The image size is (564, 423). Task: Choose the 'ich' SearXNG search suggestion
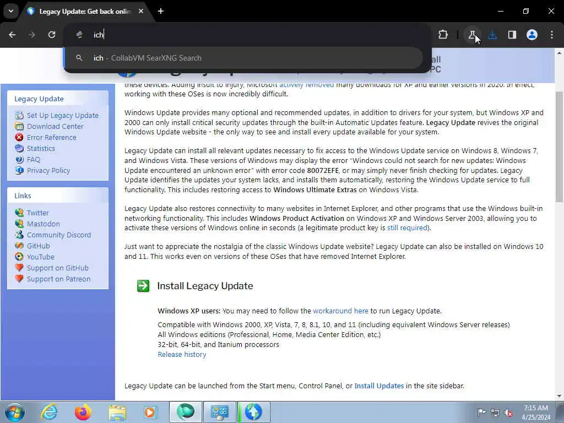click(243, 58)
